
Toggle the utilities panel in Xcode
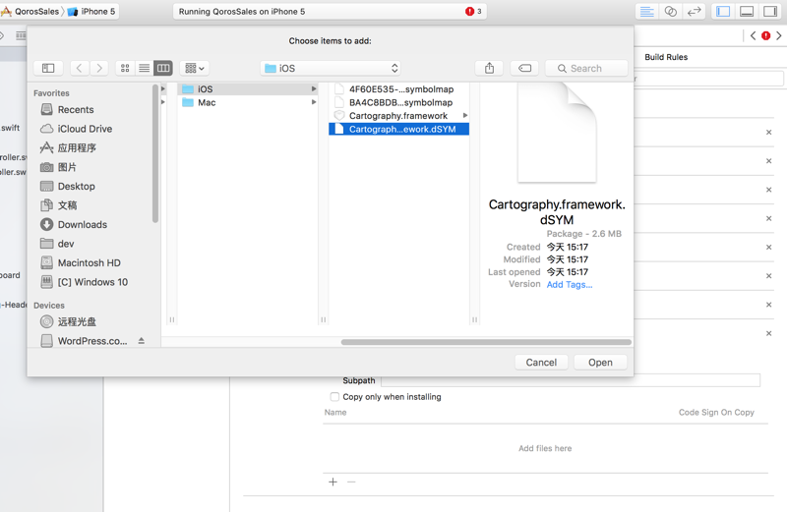[770, 12]
